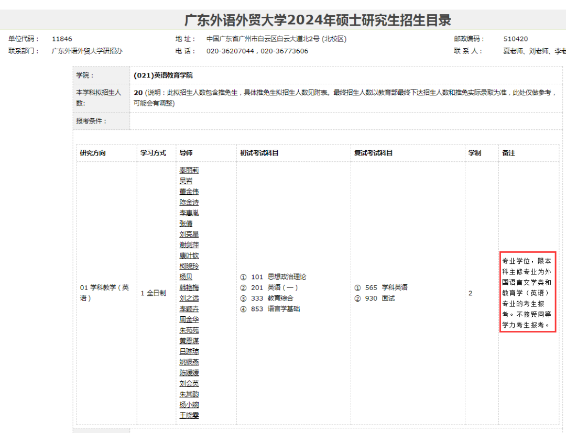This screenshot has width=566, height=433.
Task: Click research direction 01 学科教学（英语）
Action: pos(104,293)
